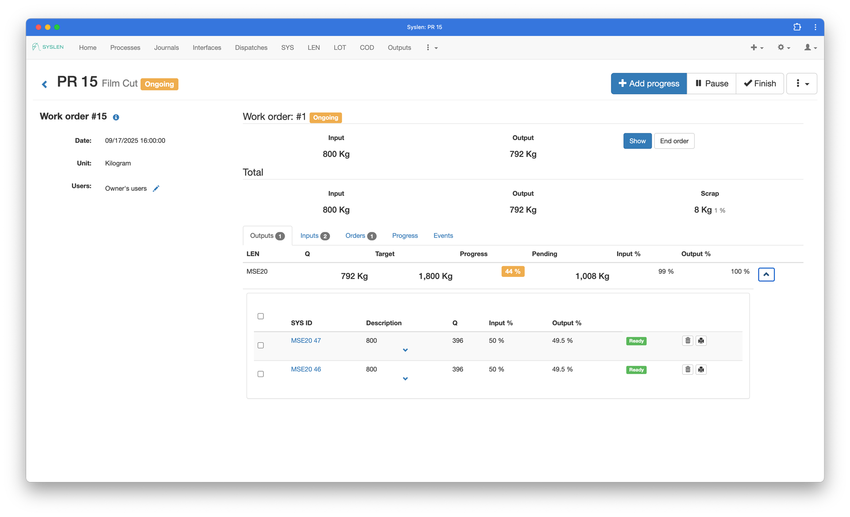Collapse the MSE20 output row details
Viewport: 850px width, 517px height.
(x=766, y=275)
